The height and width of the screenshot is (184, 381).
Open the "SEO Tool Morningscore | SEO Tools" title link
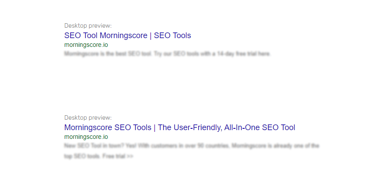point(127,35)
